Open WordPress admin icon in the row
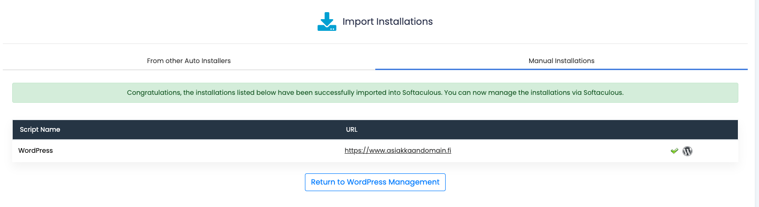 click(x=687, y=151)
